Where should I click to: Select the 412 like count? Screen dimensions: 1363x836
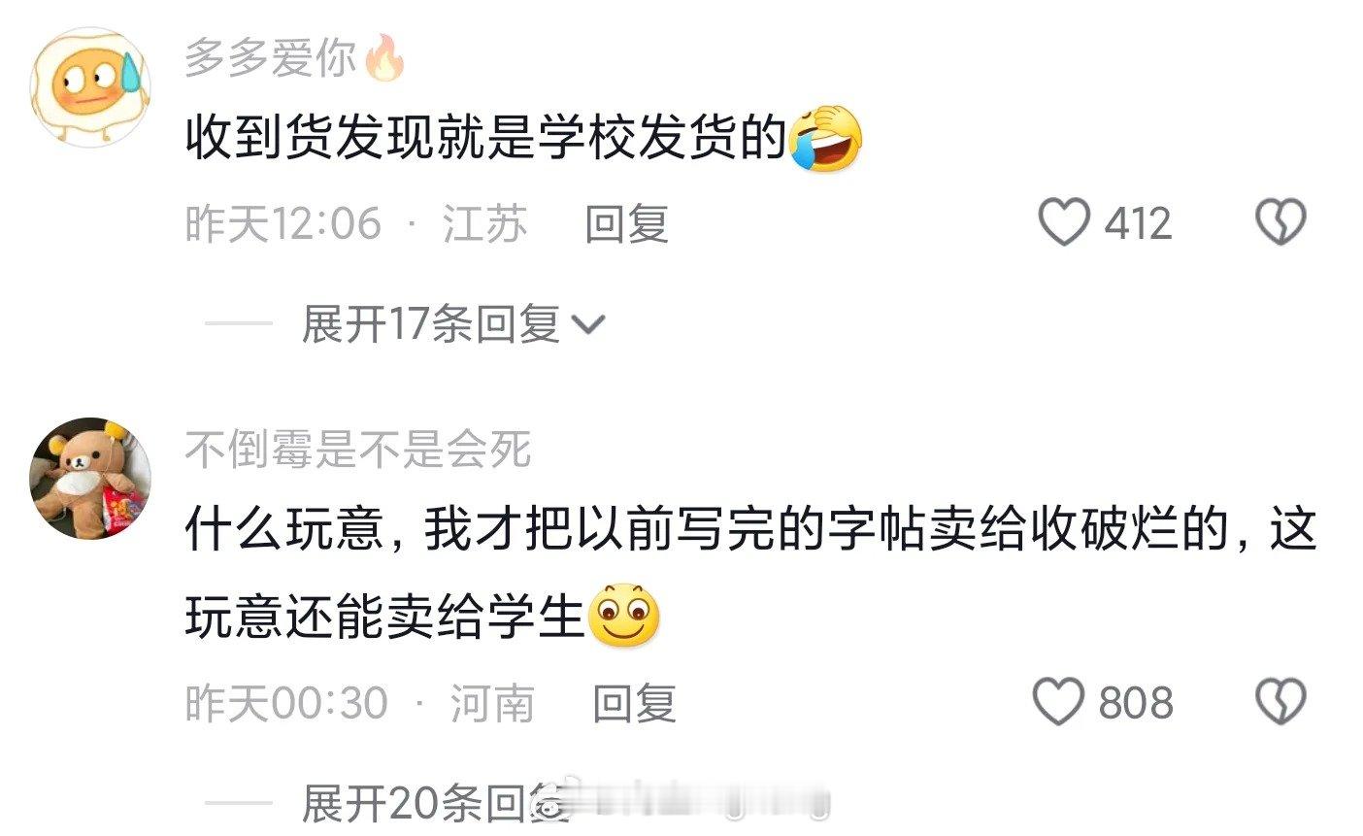tap(1138, 223)
